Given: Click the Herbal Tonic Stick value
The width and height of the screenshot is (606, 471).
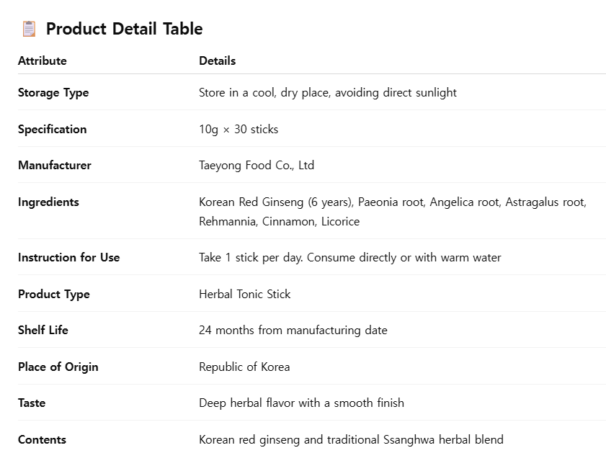Looking at the screenshot, I should tap(244, 294).
